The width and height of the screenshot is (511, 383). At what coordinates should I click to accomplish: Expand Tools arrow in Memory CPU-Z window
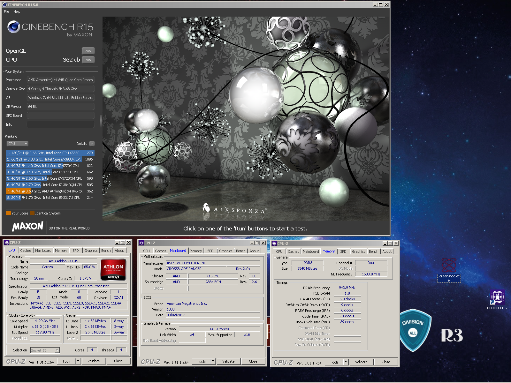point(346,362)
